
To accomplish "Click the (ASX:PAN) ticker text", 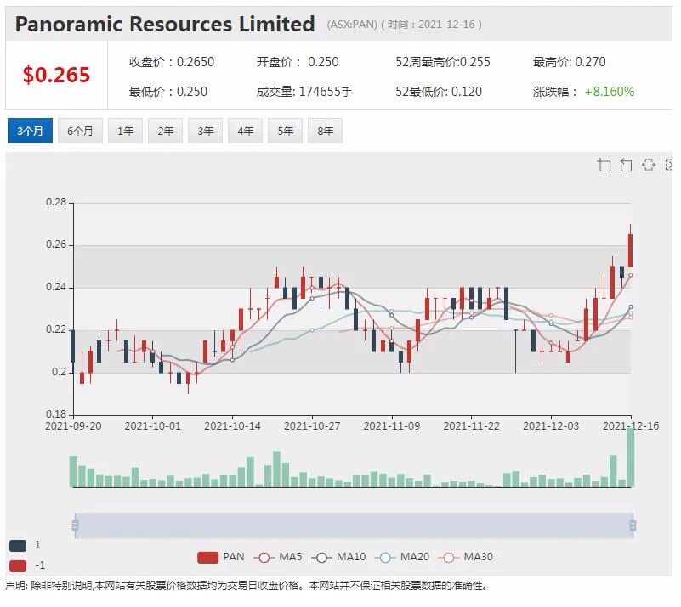I will pyautogui.click(x=352, y=25).
